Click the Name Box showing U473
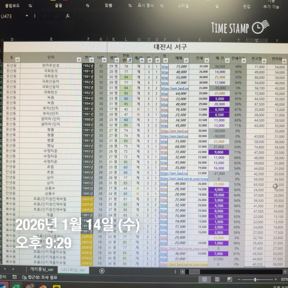Screen dimensions: 288x288 point(11,16)
